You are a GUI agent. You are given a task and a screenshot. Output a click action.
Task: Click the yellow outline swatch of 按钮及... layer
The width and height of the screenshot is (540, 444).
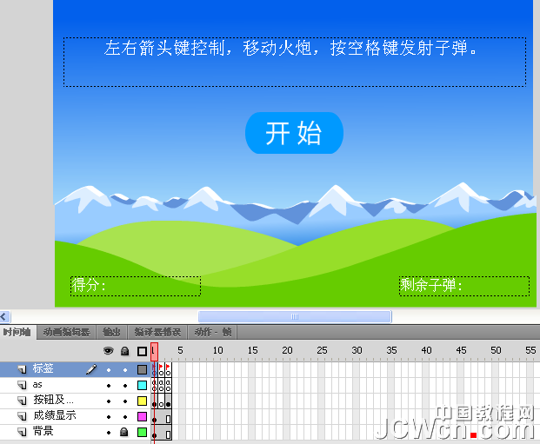[x=142, y=401]
